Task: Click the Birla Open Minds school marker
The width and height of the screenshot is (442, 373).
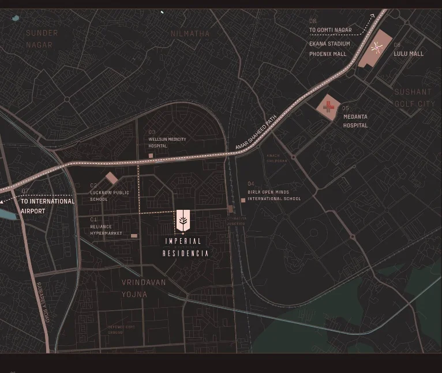Action: click(x=243, y=199)
